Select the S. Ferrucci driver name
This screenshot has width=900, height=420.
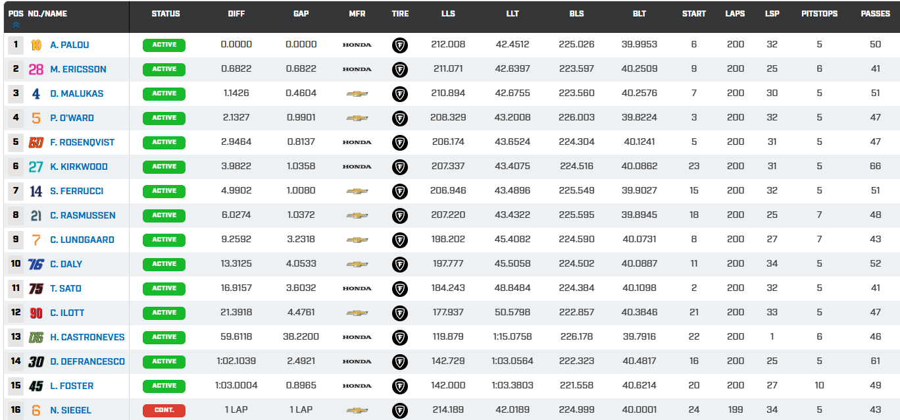pos(76,191)
